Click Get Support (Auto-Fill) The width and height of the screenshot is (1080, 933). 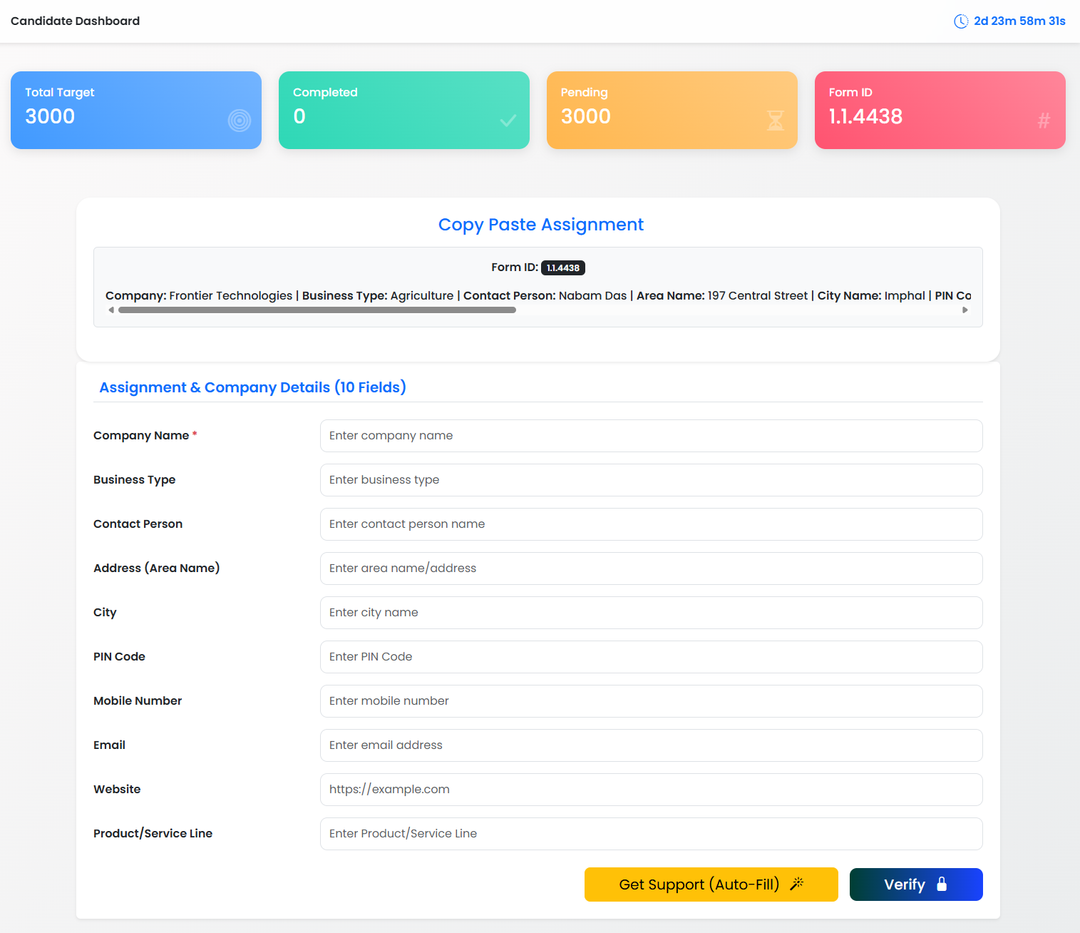710,884
